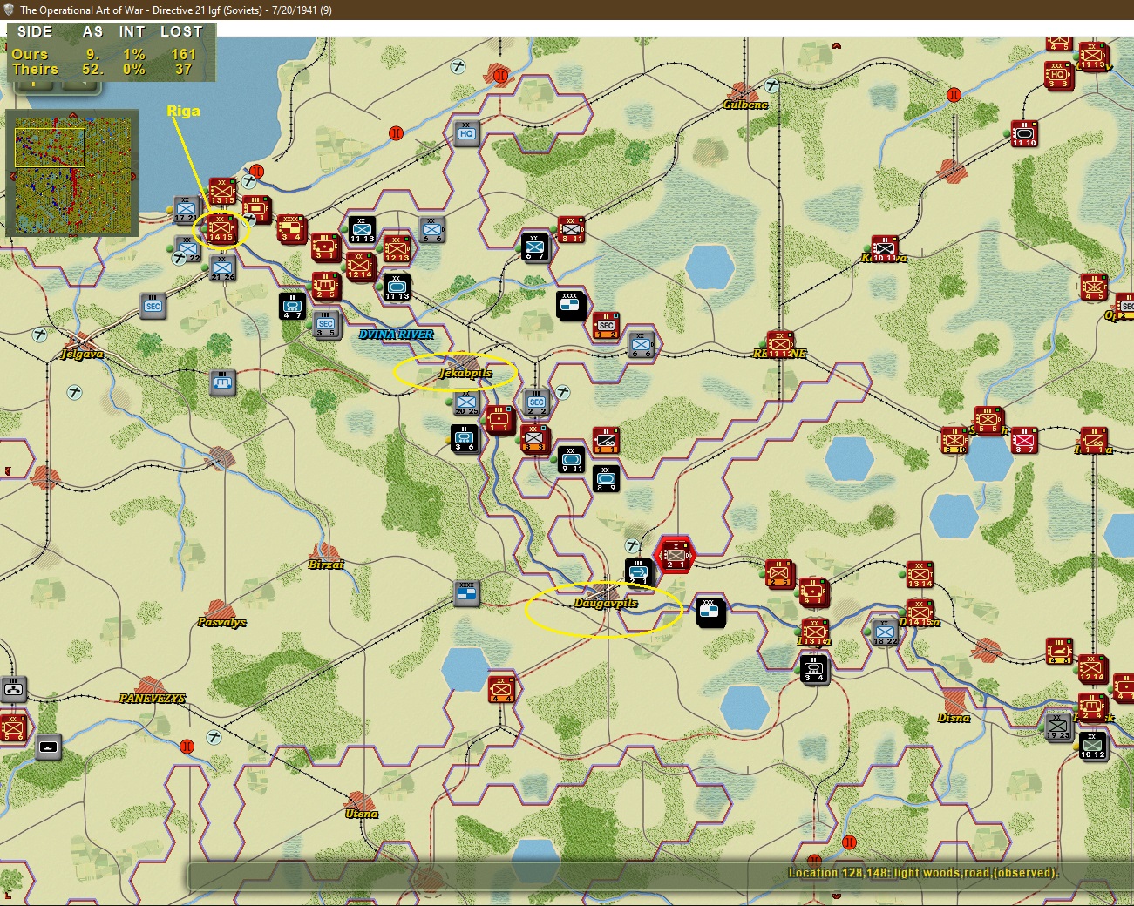Select the black infantry division with strength 11-13
The image size is (1134, 906).
click(x=362, y=229)
